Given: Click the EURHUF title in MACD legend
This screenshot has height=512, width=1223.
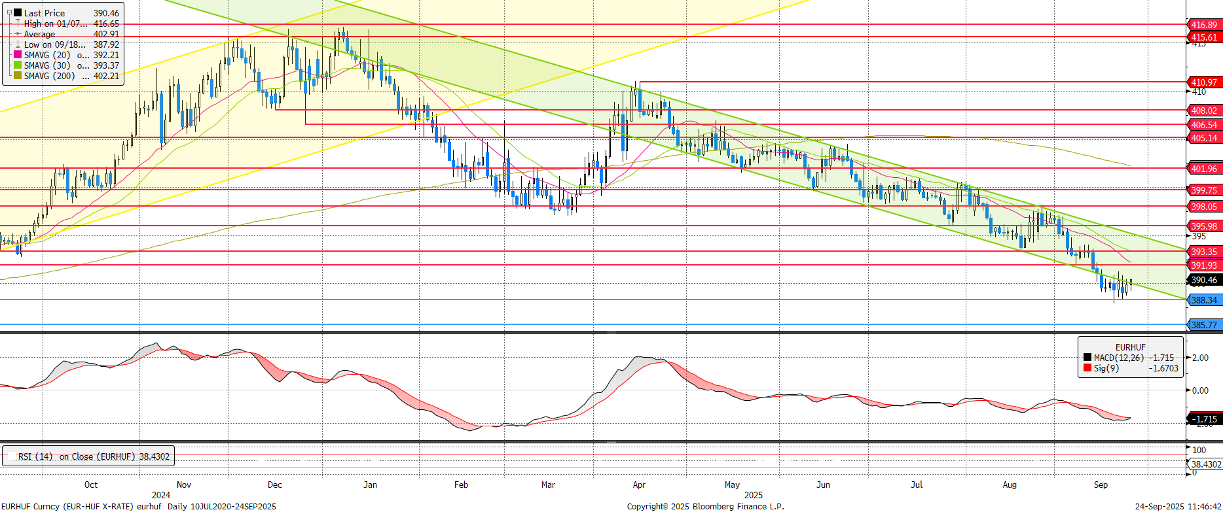Looking at the screenshot, I should coord(1131,347).
